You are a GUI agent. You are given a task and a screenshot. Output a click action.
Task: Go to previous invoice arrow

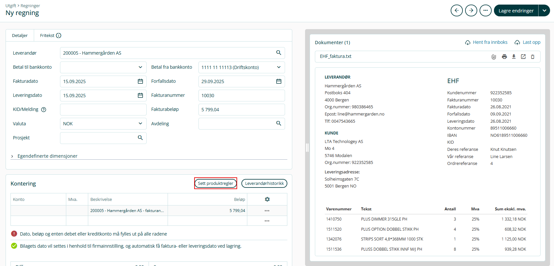coord(457,10)
